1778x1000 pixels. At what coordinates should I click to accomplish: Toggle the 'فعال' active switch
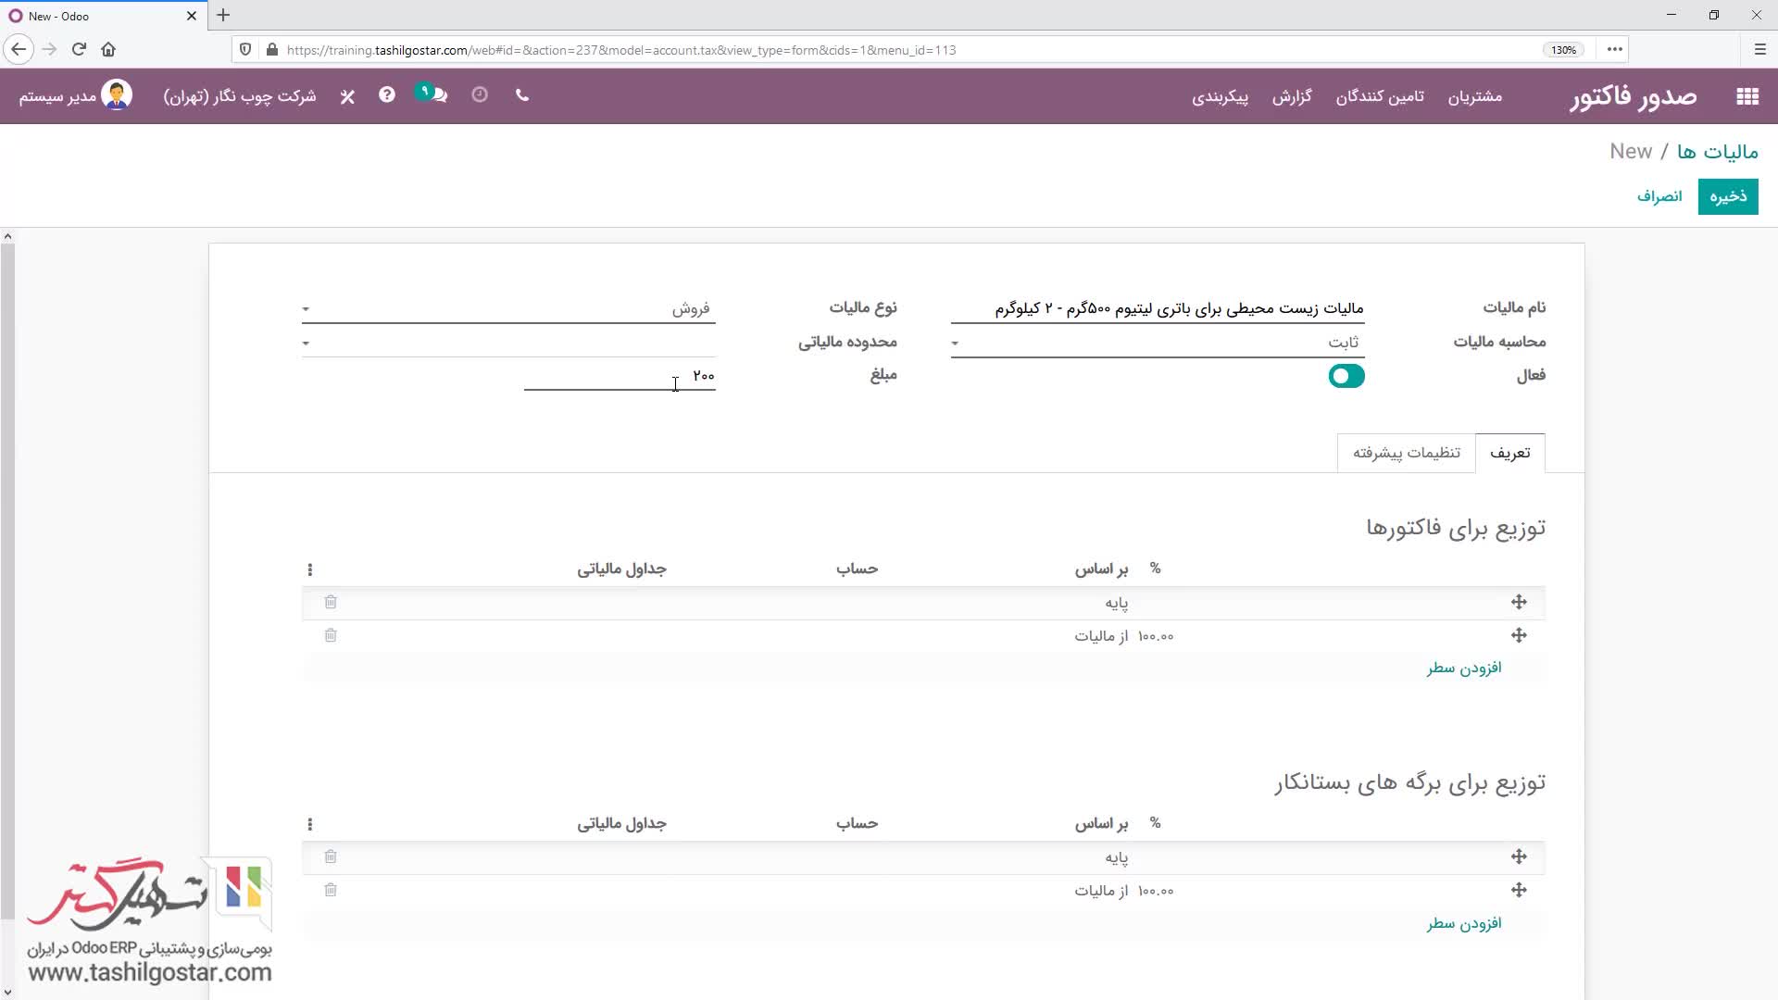[1346, 376]
